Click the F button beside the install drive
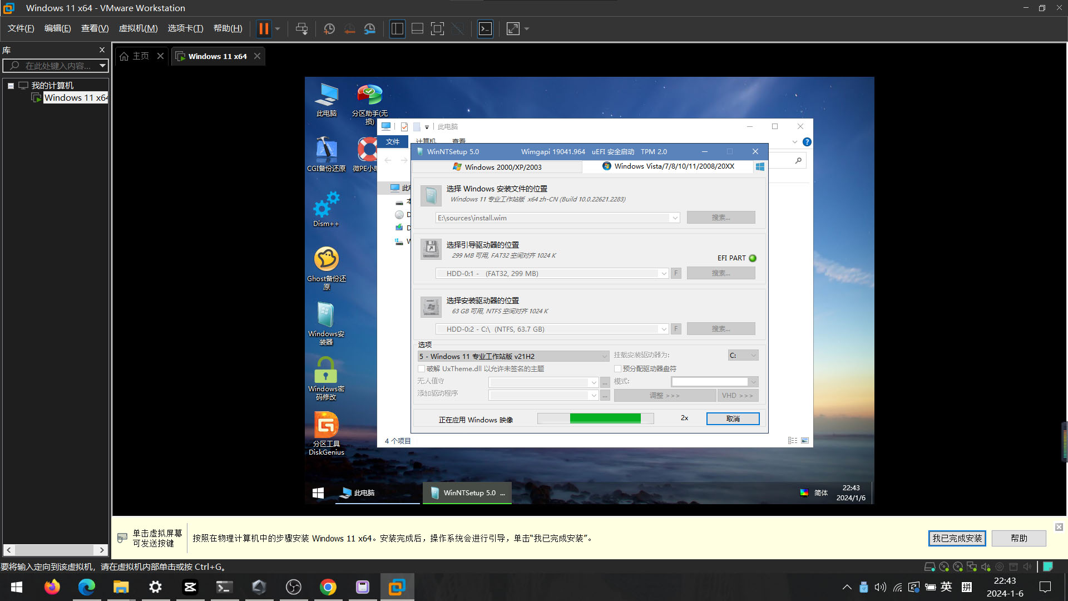Image resolution: width=1068 pixels, height=601 pixels. (676, 329)
